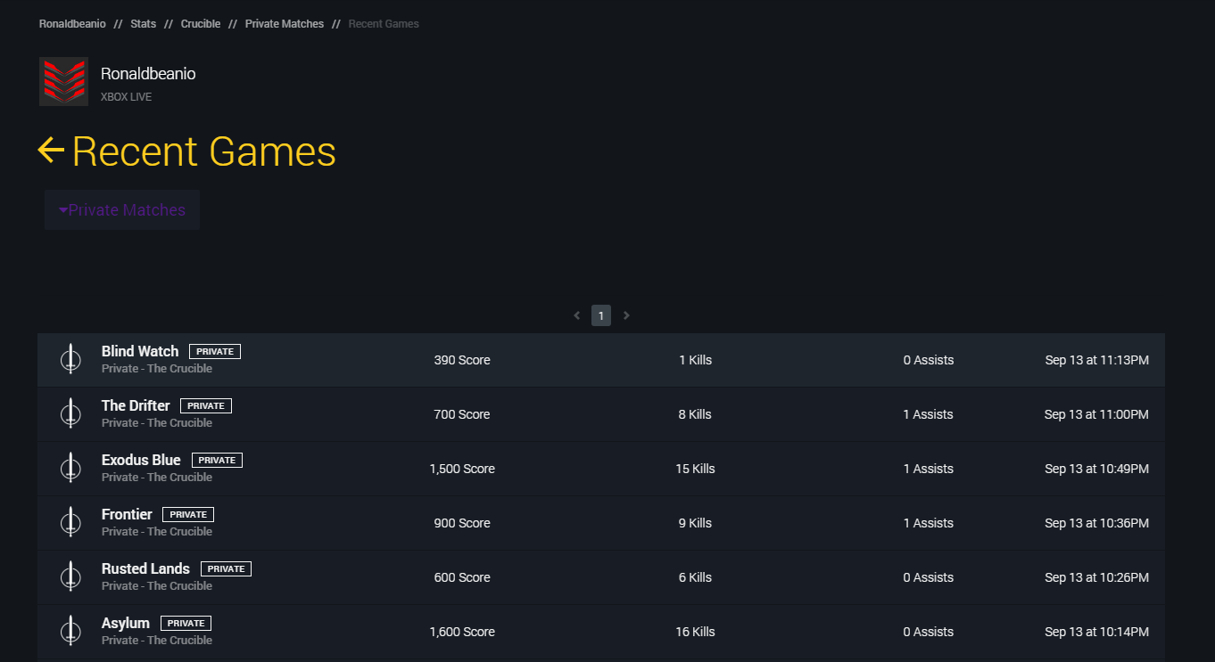Click the Crucible icon for Frontier
1215x662 pixels.
pyautogui.click(x=70, y=523)
